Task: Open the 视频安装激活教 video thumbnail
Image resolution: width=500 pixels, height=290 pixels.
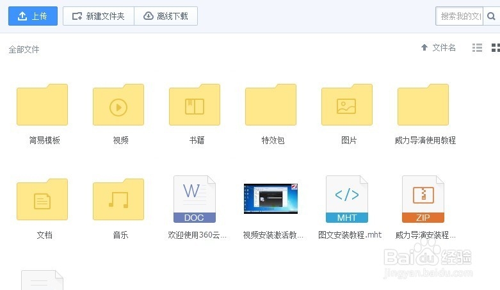Action: click(x=271, y=198)
